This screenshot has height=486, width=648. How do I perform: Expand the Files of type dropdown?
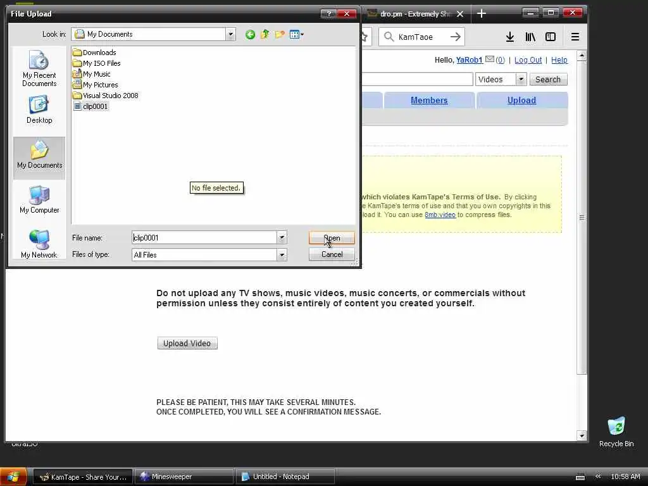click(x=282, y=254)
